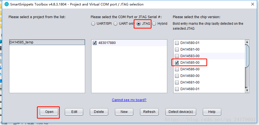Click chip list scrollbar up arrow

[x=247, y=42]
